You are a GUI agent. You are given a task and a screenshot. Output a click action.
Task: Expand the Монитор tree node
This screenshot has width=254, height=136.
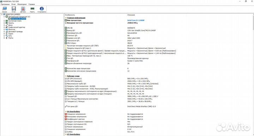click(4, 29)
